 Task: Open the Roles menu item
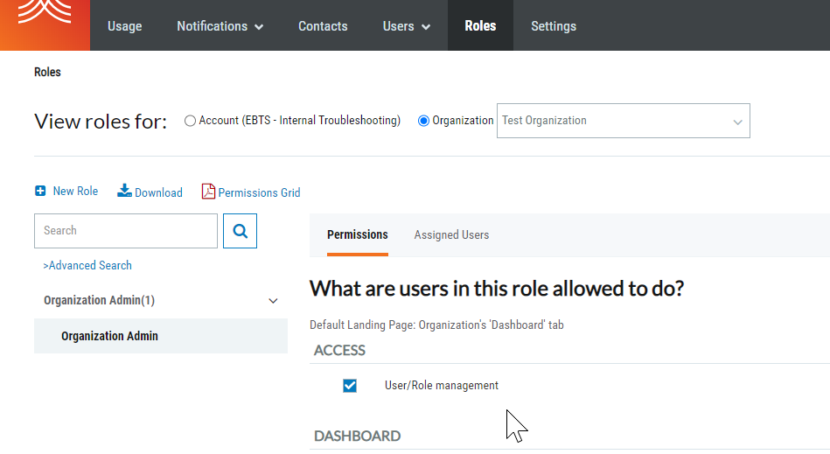(x=480, y=26)
